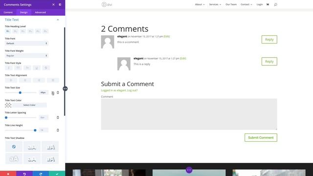Open responsive phone icon for Title Line Height

(x=58, y=131)
